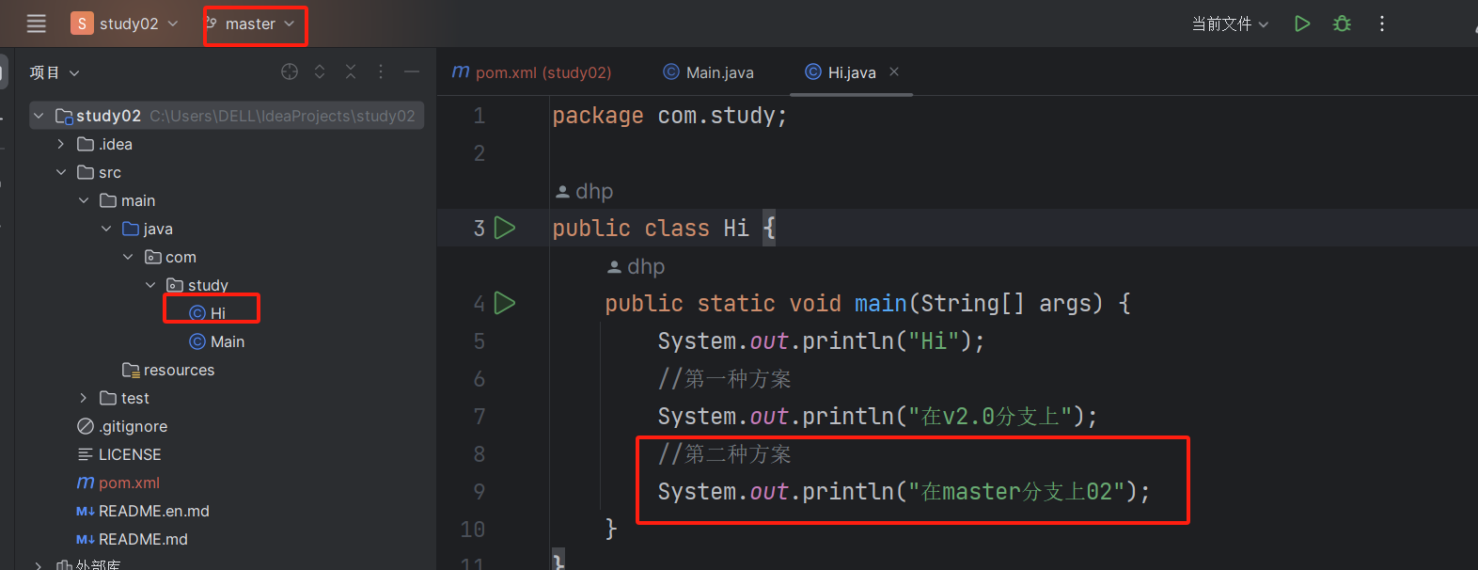1478x570 pixels.
Task: Start debugging with the bug icon
Action: [x=1342, y=24]
